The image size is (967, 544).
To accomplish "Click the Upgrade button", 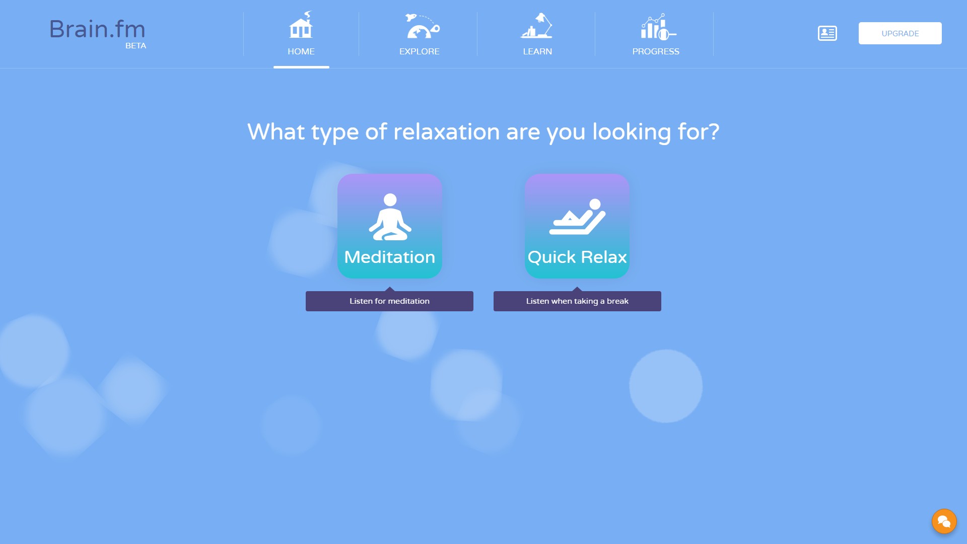I will 900,33.
